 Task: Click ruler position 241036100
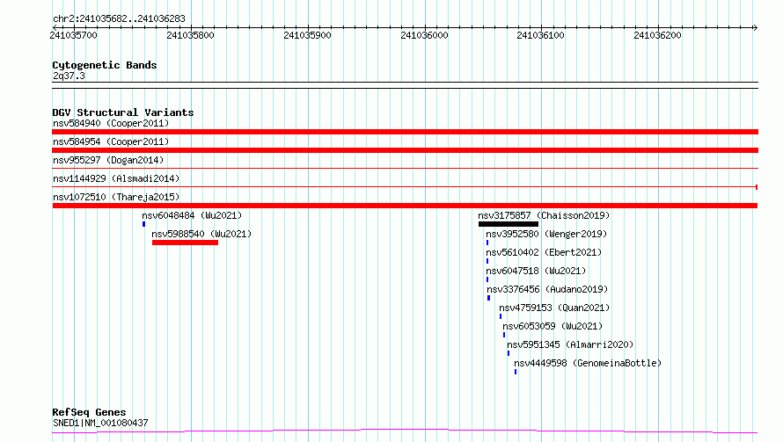click(541, 35)
